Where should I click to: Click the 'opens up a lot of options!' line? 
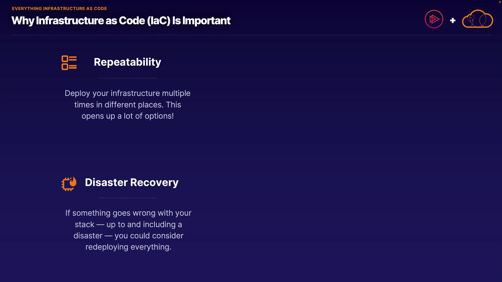click(127, 116)
